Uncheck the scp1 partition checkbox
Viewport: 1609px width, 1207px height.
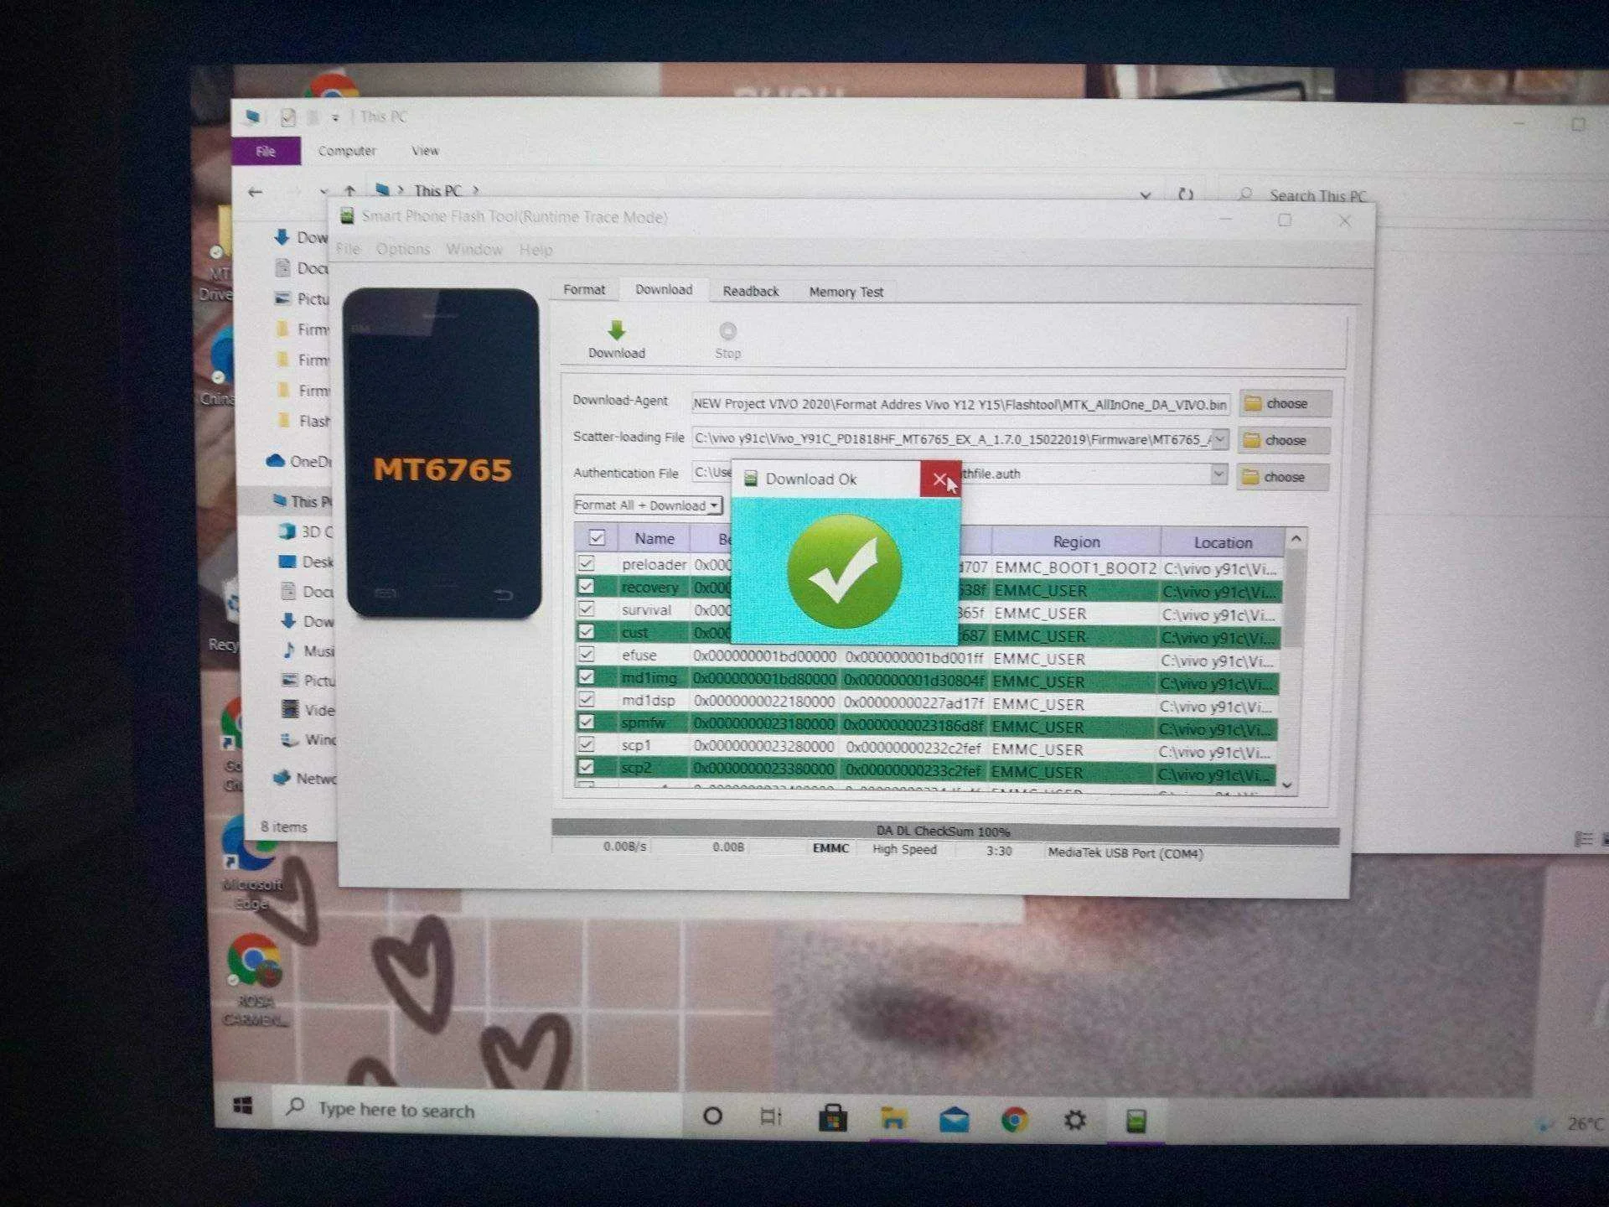pos(587,744)
